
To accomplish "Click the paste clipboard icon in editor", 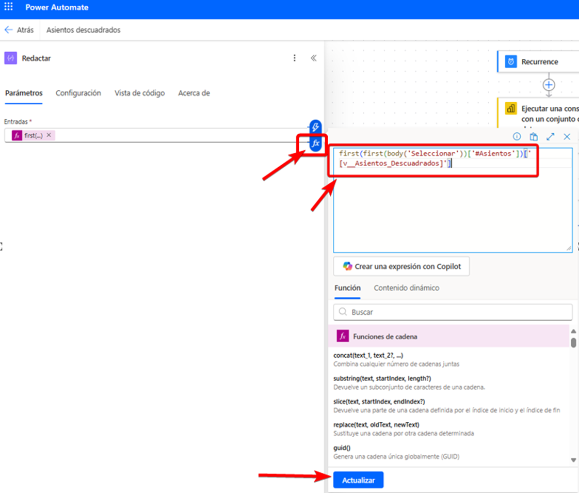I will [534, 137].
